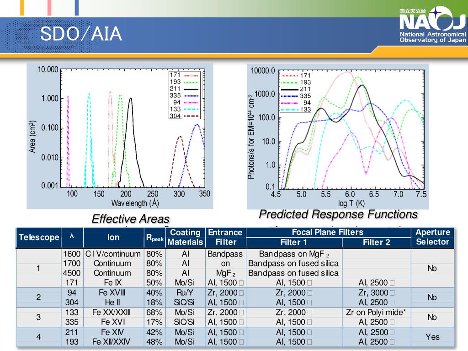The width and height of the screenshot is (468, 351).
Task: Click the 'Filter 1' subheader
Action: pos(293,242)
